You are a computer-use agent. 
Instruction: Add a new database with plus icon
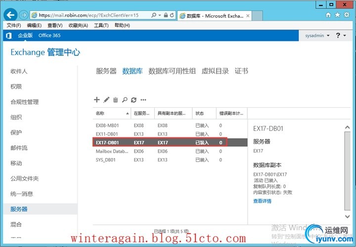pyautogui.click(x=97, y=100)
